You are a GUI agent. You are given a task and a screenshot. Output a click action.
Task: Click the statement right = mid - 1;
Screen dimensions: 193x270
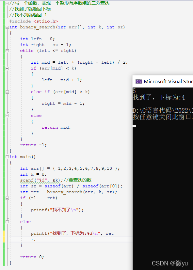[63, 103]
